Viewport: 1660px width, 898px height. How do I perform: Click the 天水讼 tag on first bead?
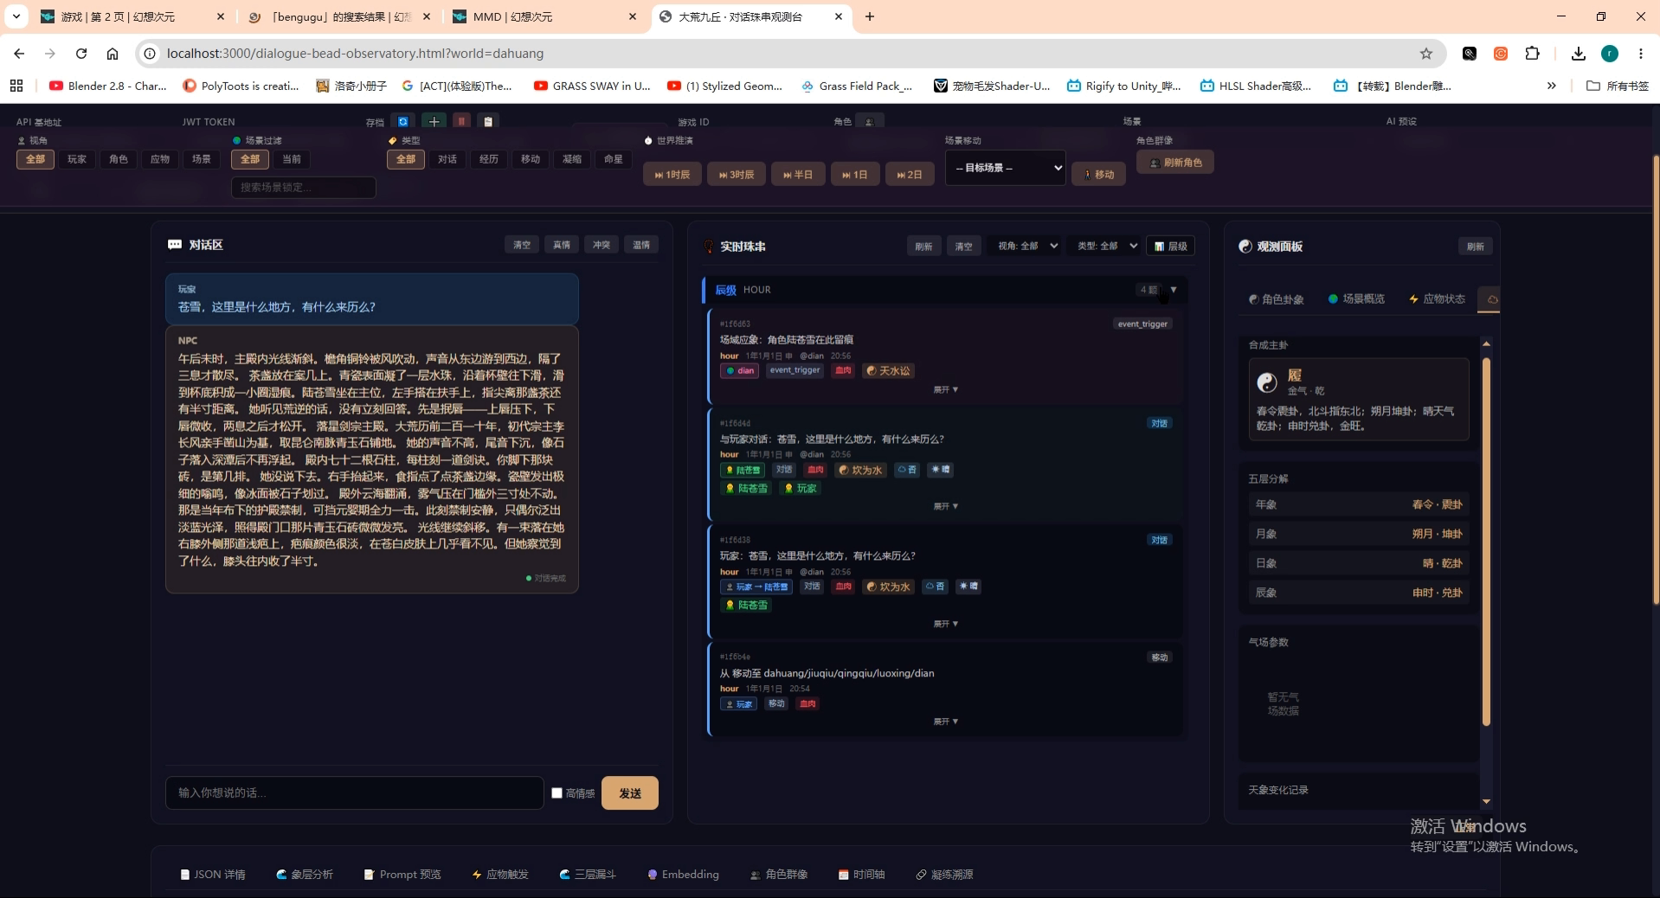point(888,371)
